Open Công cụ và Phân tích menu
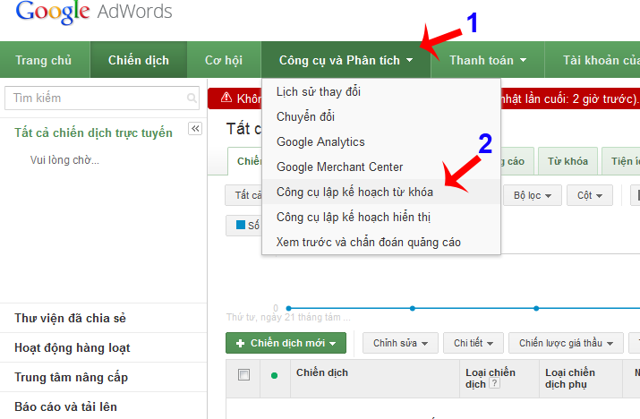Viewport: 640px width, 419px height. tap(346, 60)
